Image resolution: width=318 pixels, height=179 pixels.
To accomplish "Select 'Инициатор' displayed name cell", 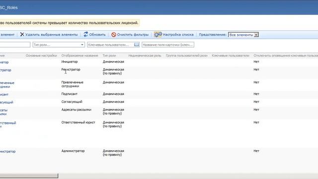I will click(70, 62).
